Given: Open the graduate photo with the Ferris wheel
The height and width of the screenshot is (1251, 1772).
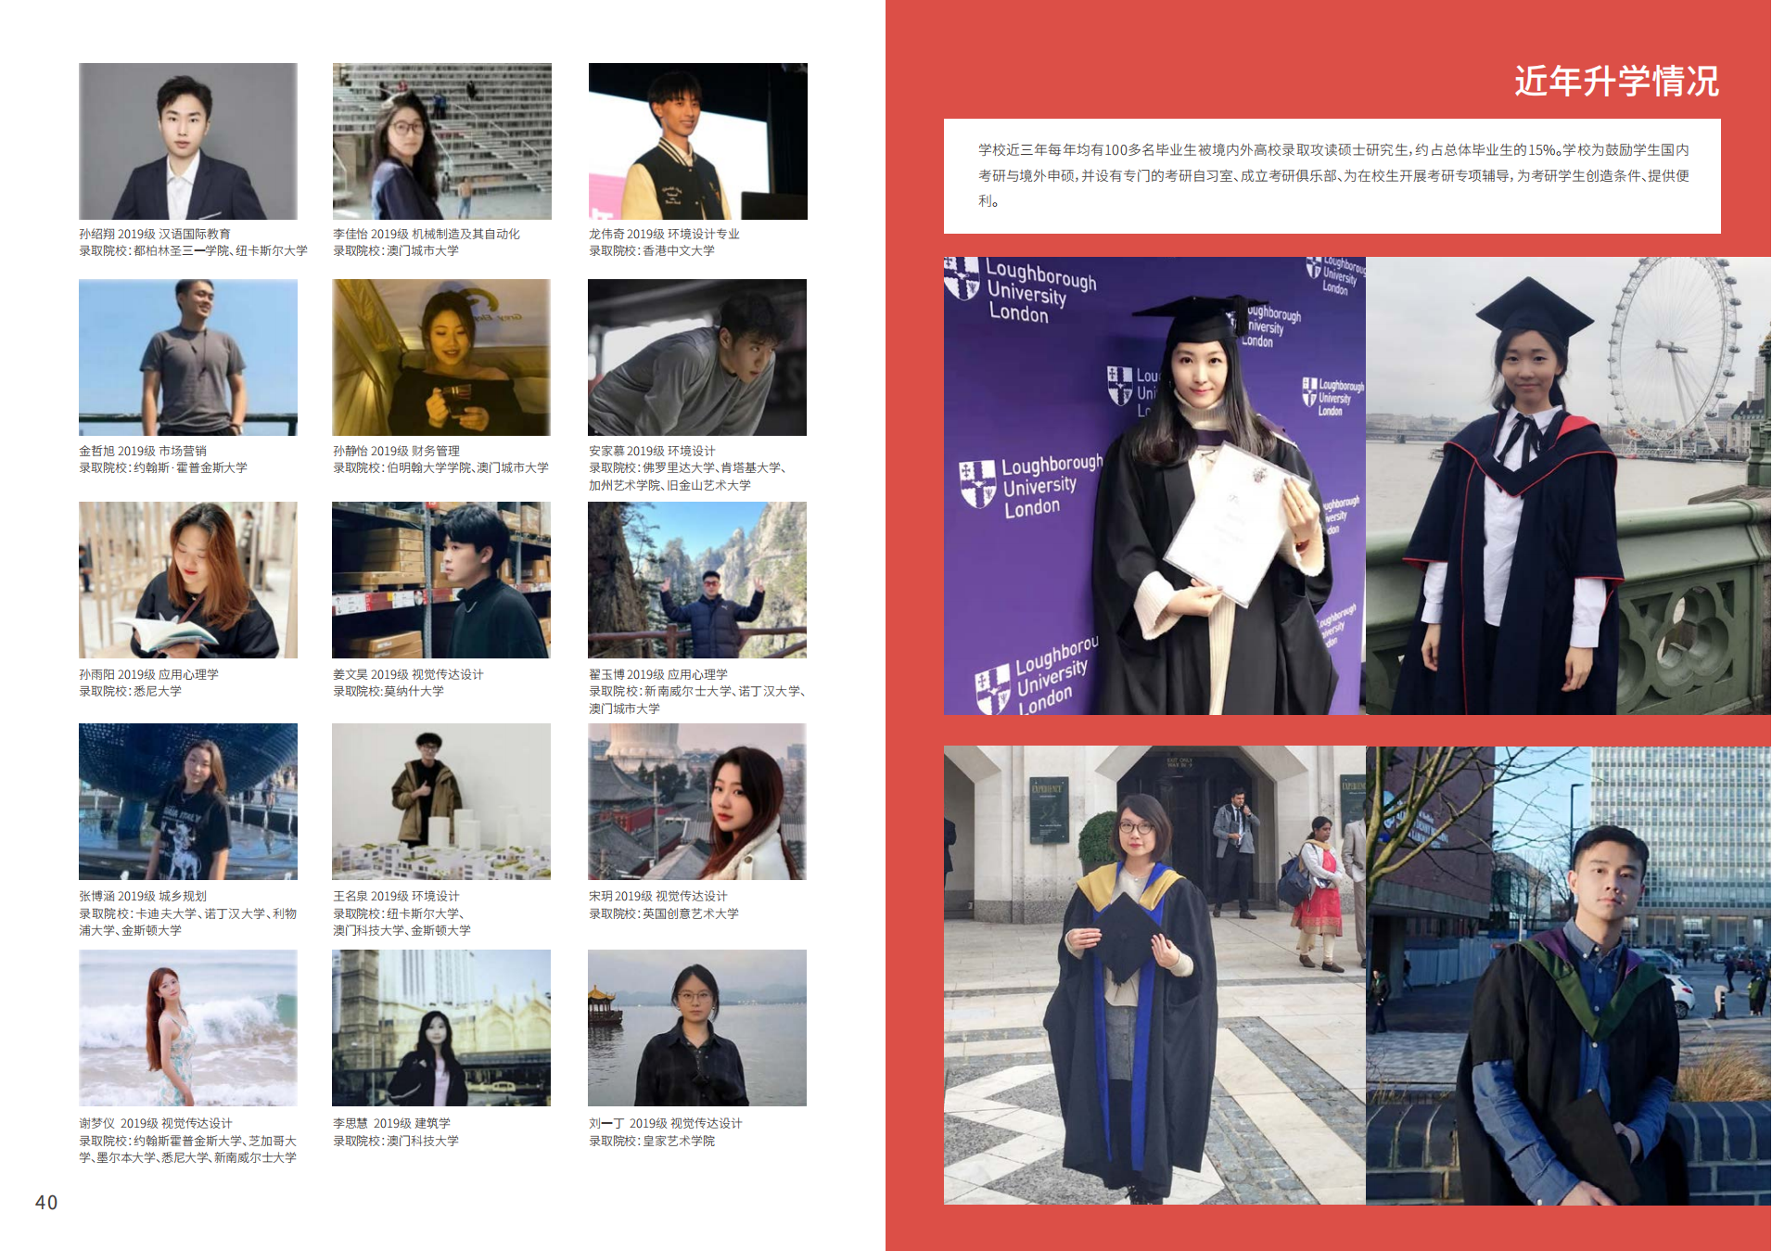Looking at the screenshot, I should pos(1567,485).
